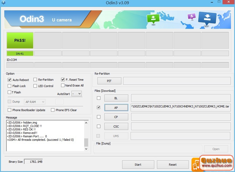Click the PIT file path field

coord(177,81)
